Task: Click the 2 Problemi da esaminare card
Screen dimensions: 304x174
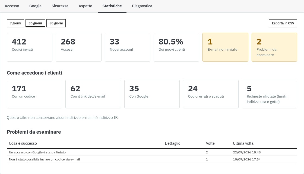Action: tap(274, 47)
